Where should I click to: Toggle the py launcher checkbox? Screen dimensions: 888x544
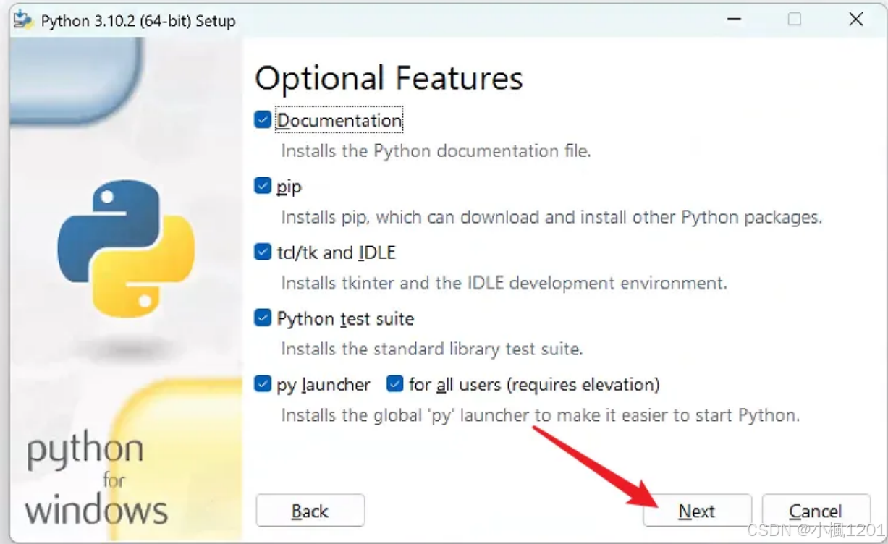(263, 384)
